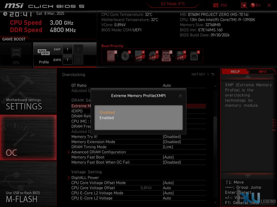277x207 pixels.
Task: Open Memory Extension Mode value dropdown
Action: click(172, 142)
